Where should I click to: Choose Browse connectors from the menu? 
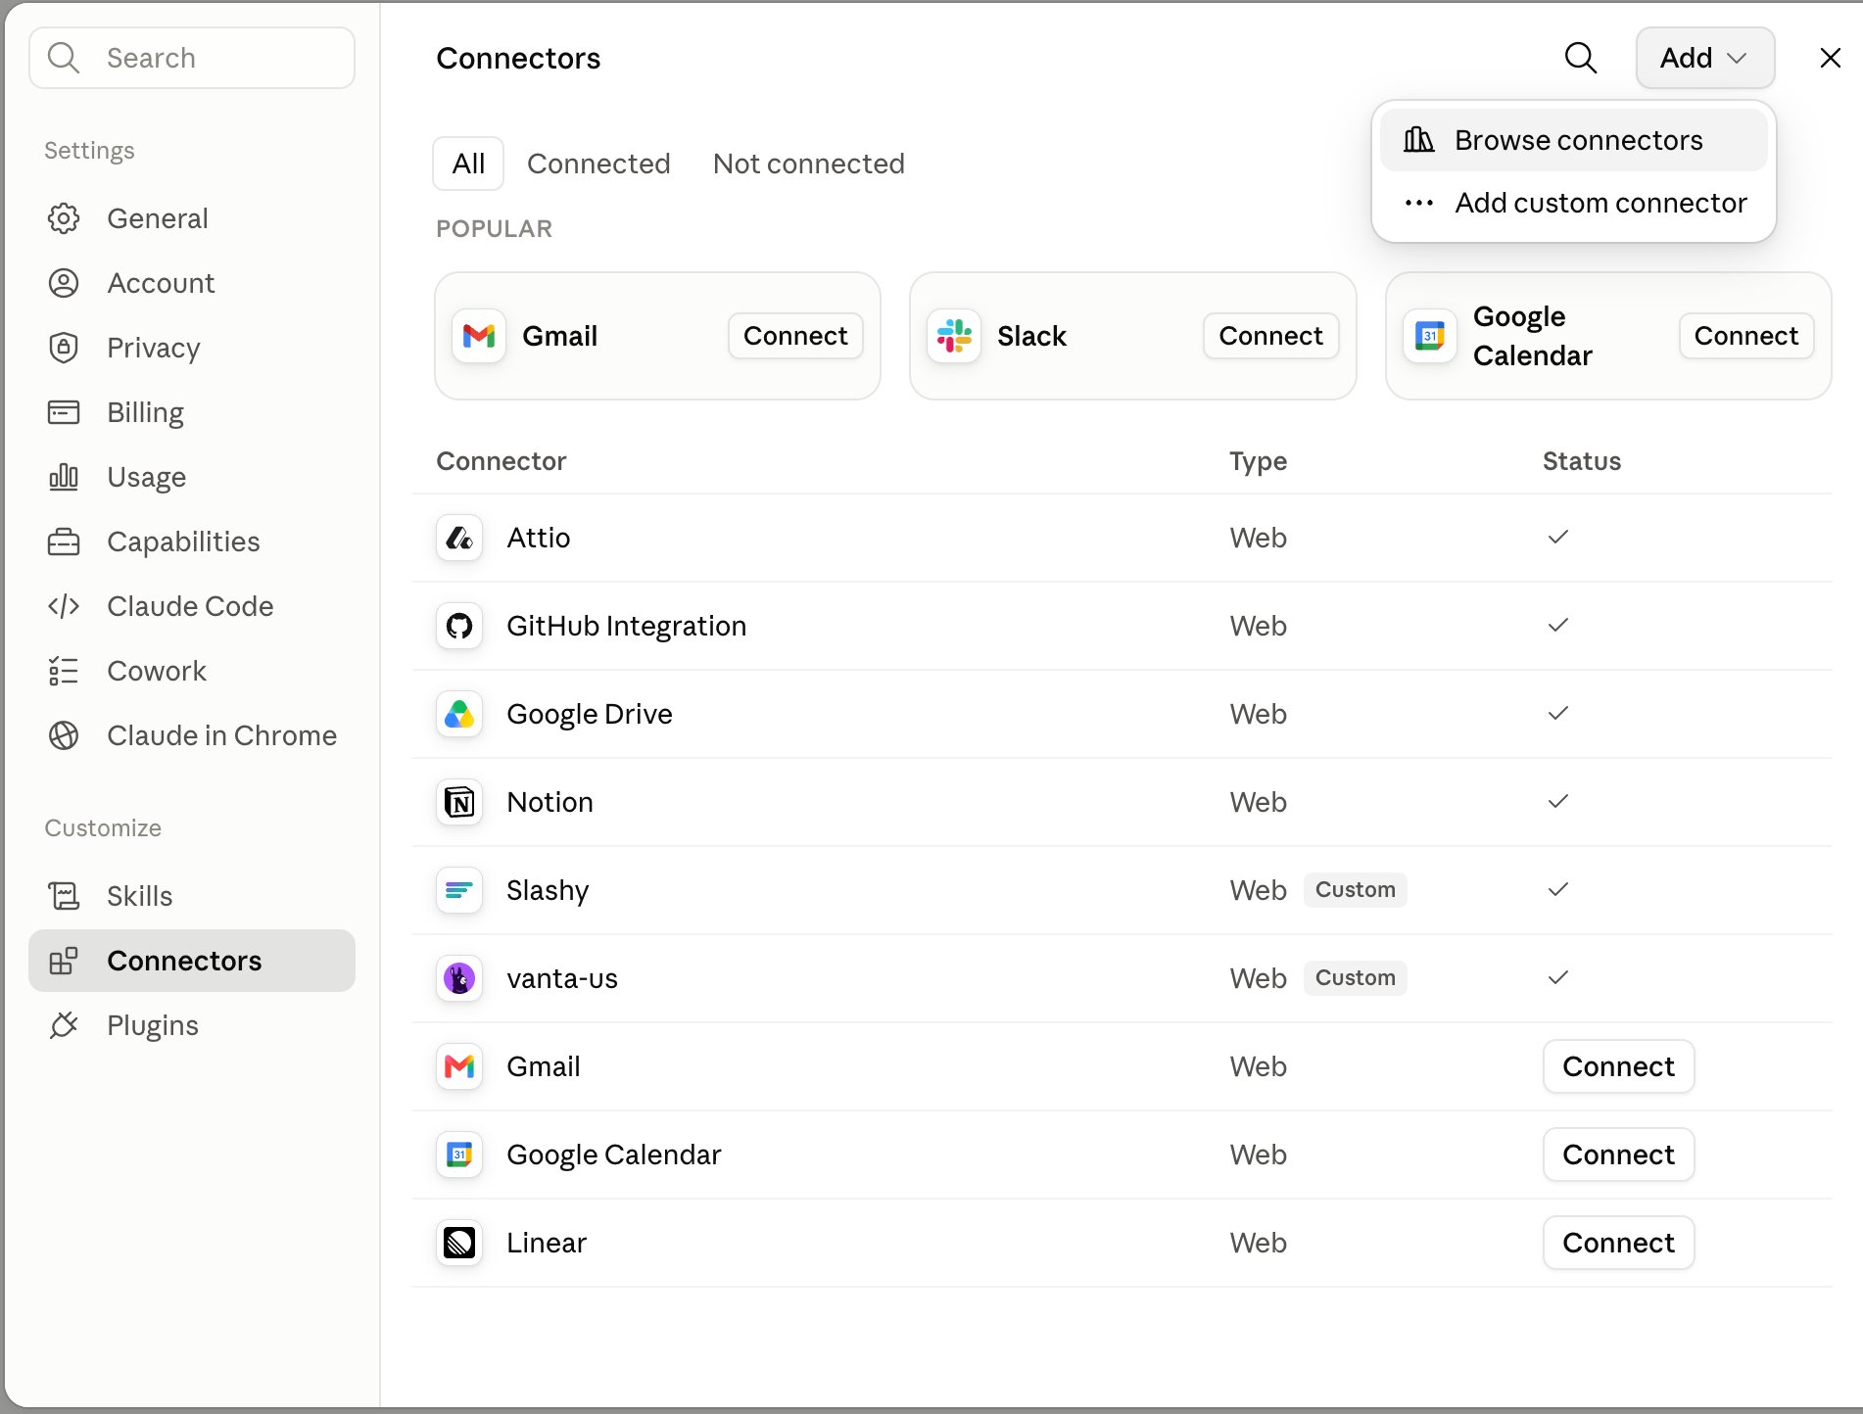point(1573,140)
